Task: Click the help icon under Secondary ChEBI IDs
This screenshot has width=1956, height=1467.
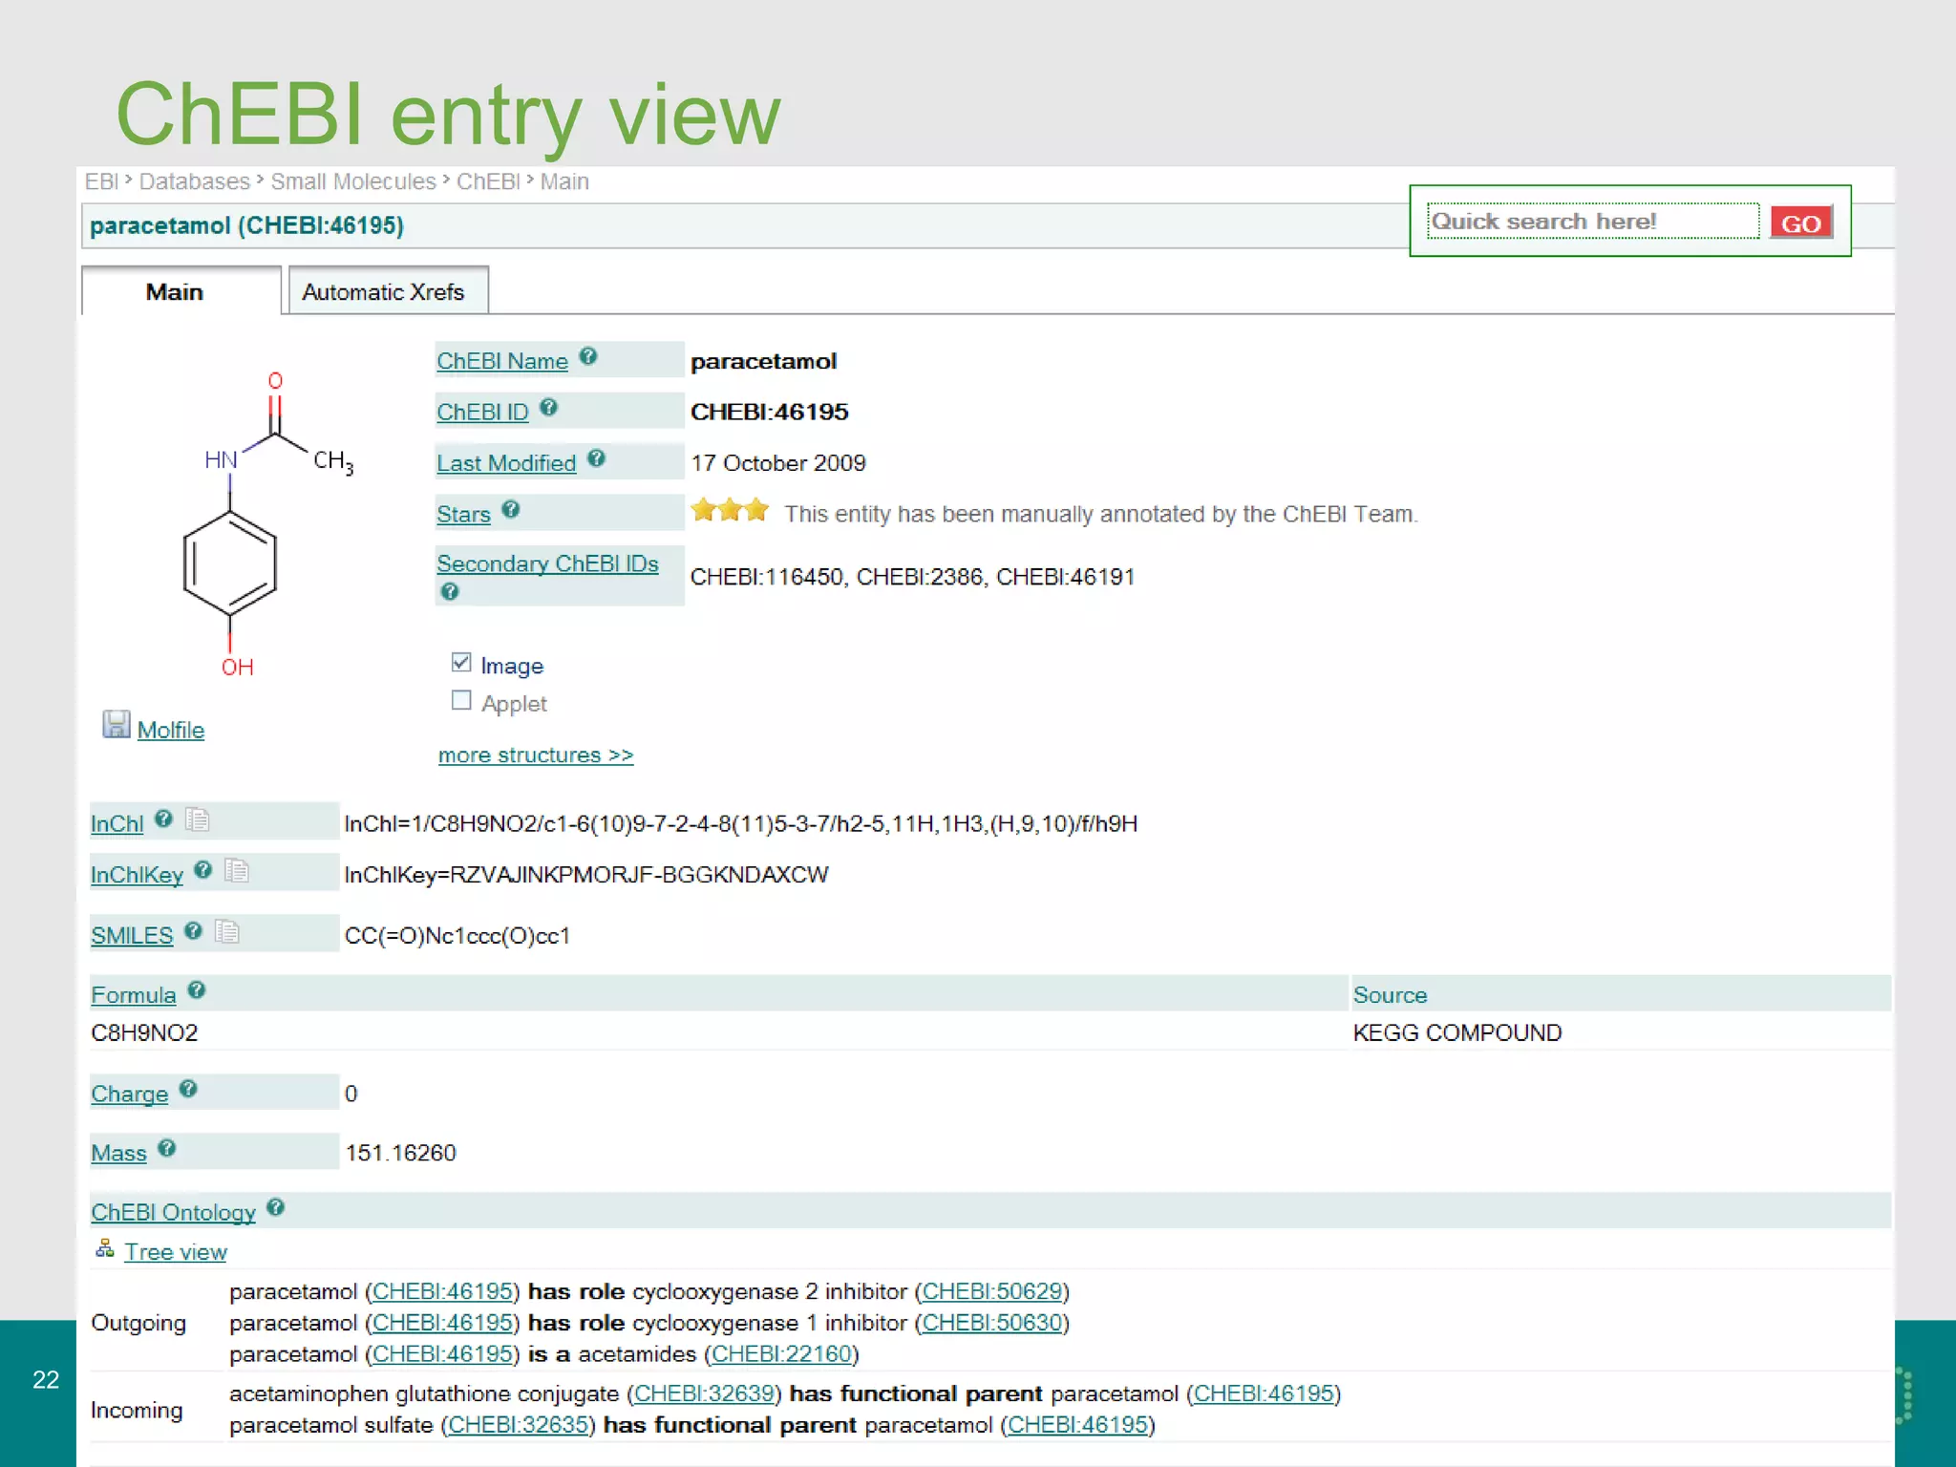Action: (x=450, y=591)
